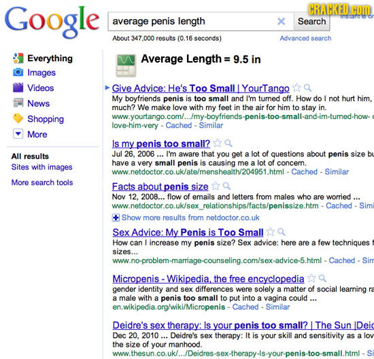Viewport: 374px width, 359px height.
Task: Open the Advanced search link
Action: (305, 38)
